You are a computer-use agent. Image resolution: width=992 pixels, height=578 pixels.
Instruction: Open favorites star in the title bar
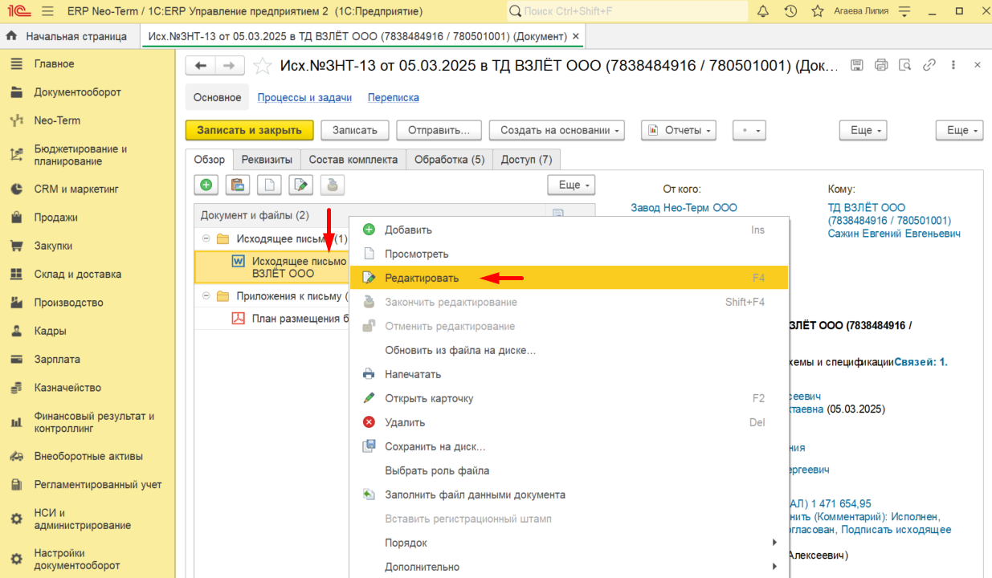818,11
